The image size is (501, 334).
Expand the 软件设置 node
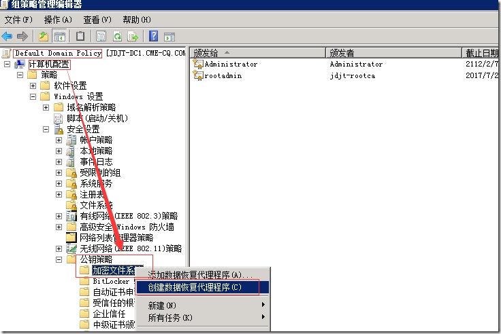click(x=33, y=86)
